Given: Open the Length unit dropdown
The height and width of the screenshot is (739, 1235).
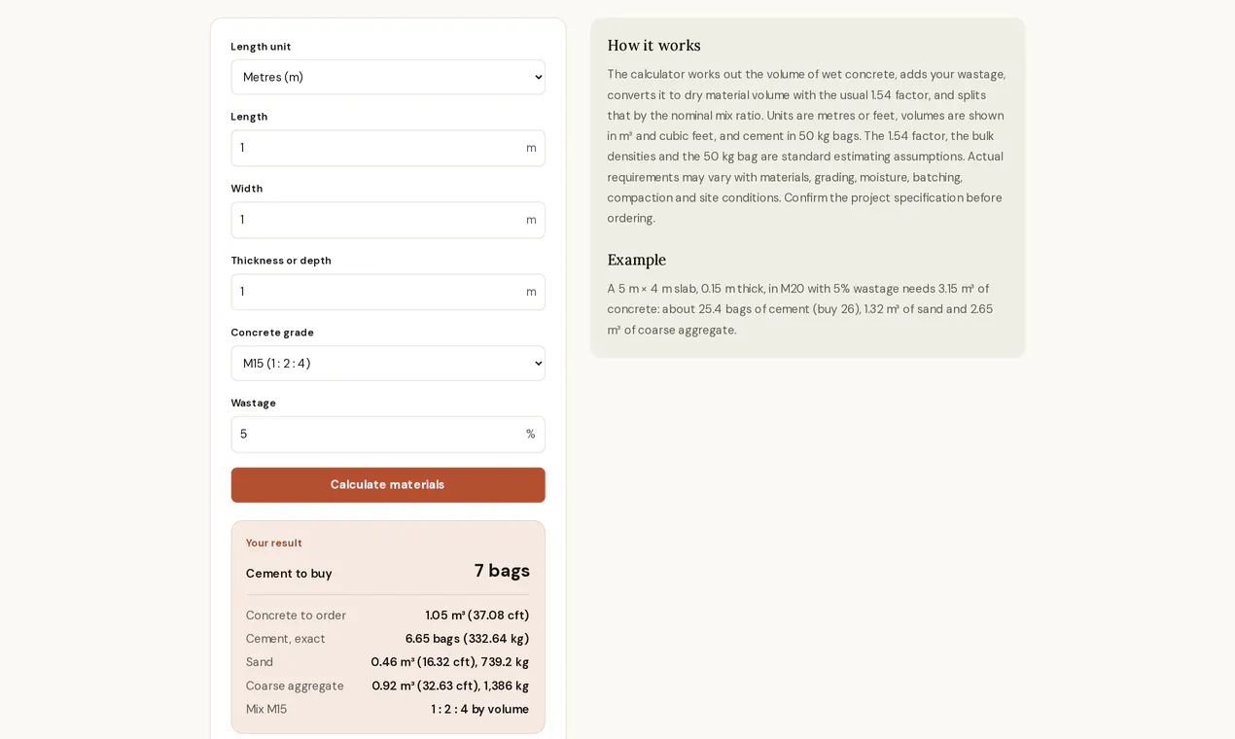Looking at the screenshot, I should (x=387, y=77).
